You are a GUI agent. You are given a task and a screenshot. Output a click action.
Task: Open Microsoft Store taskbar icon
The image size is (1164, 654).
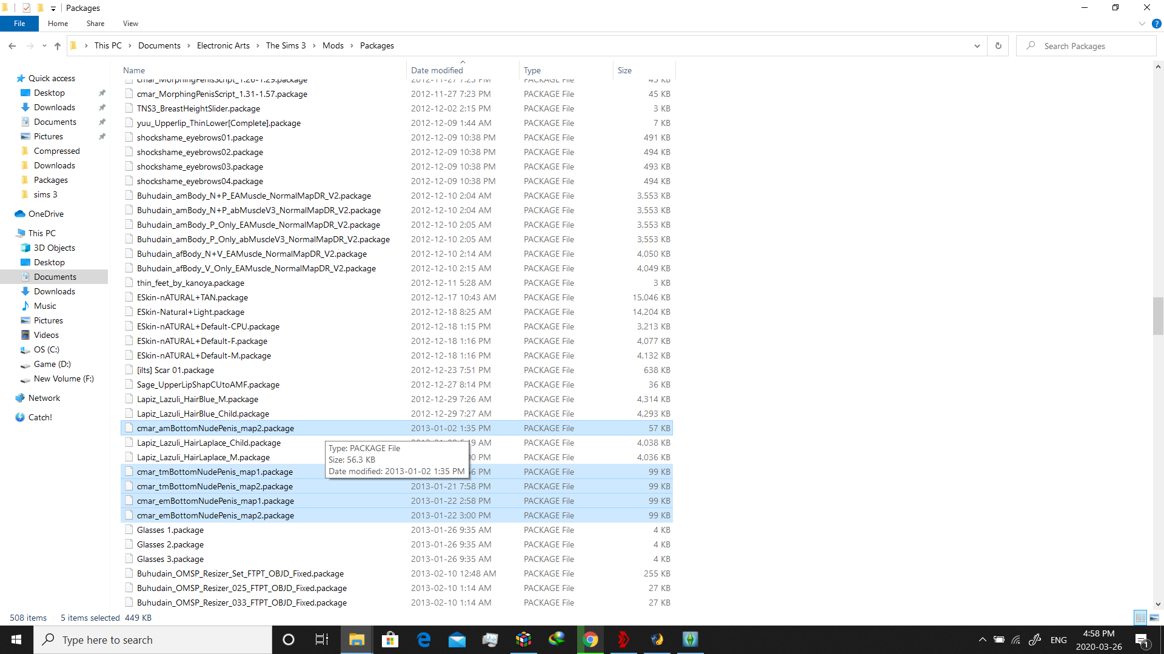click(390, 639)
